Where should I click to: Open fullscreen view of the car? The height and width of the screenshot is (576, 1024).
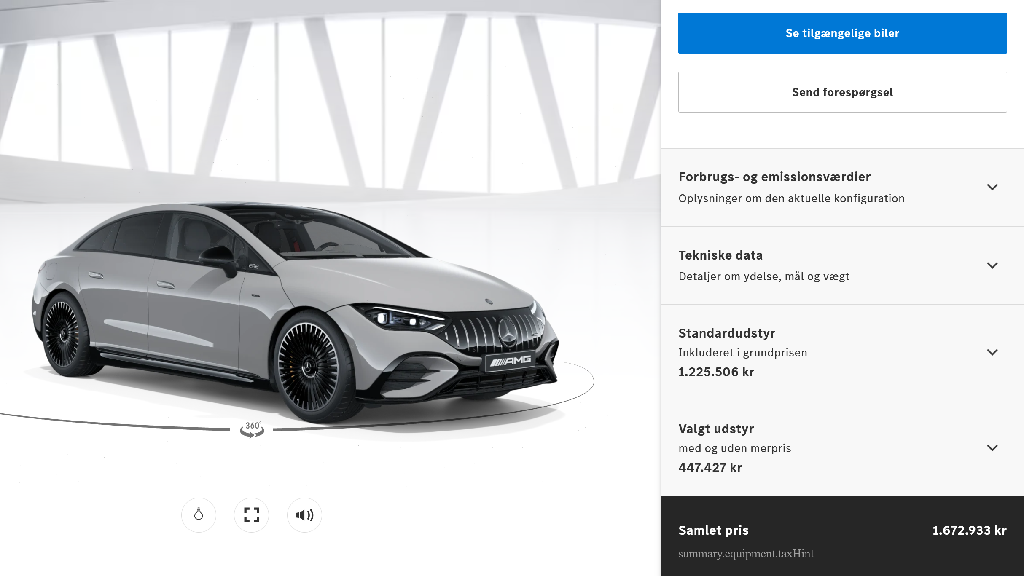pos(252,515)
